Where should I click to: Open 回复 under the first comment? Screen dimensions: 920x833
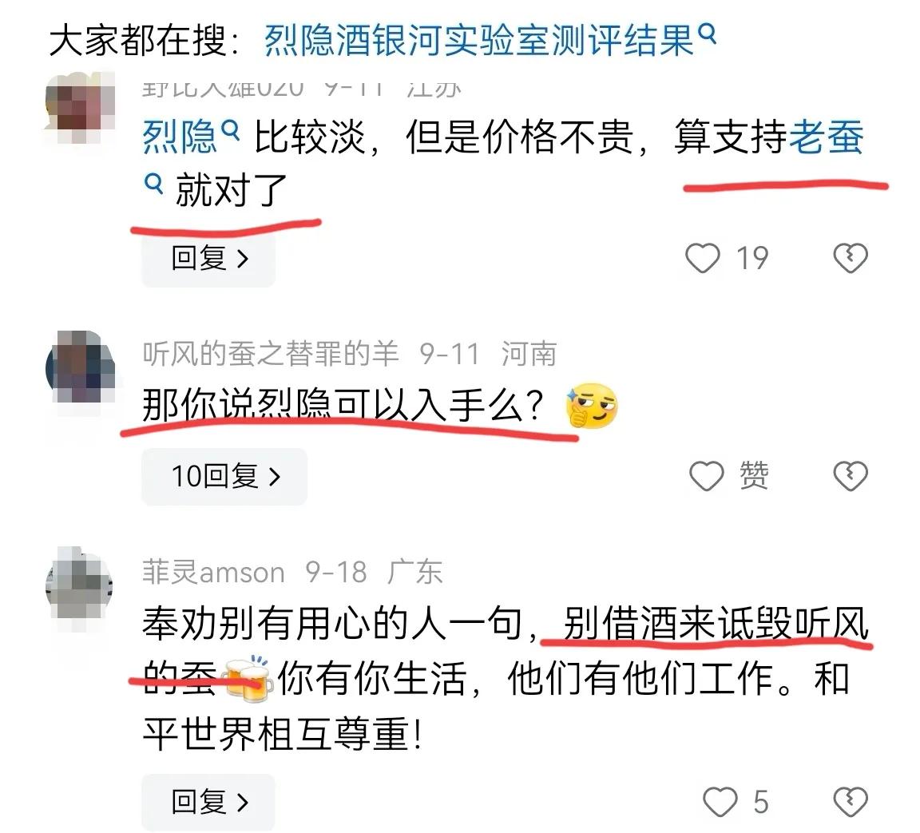(208, 259)
